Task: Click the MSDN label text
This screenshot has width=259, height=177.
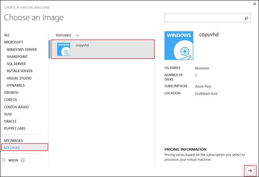Action: (x=13, y=160)
